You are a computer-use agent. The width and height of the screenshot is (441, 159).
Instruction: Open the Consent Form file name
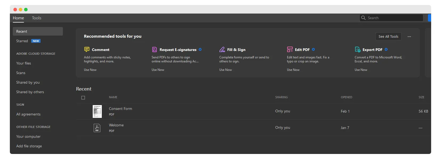point(120,109)
